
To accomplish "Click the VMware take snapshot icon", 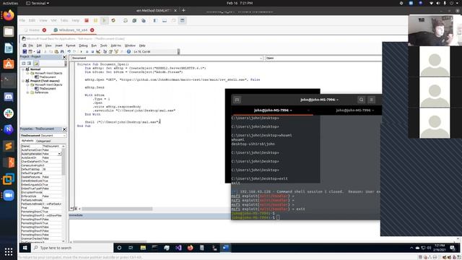I will coord(126,20).
